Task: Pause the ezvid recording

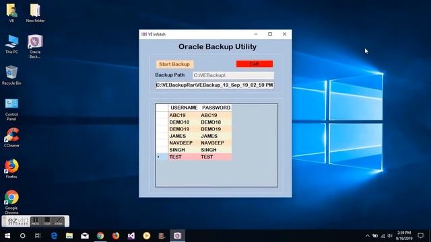Action: click(35, 221)
